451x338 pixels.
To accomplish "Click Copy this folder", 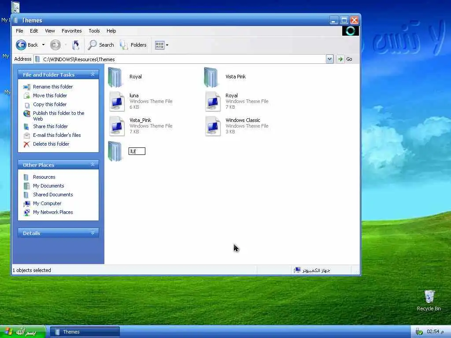I will click(x=50, y=104).
